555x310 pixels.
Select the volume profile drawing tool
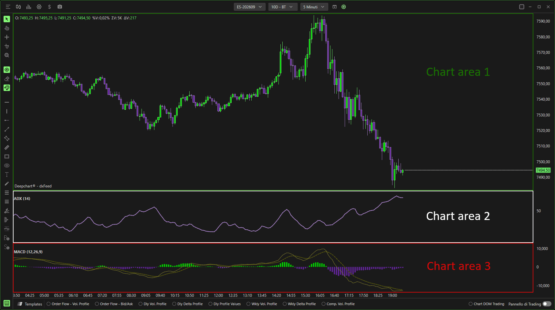[7, 220]
